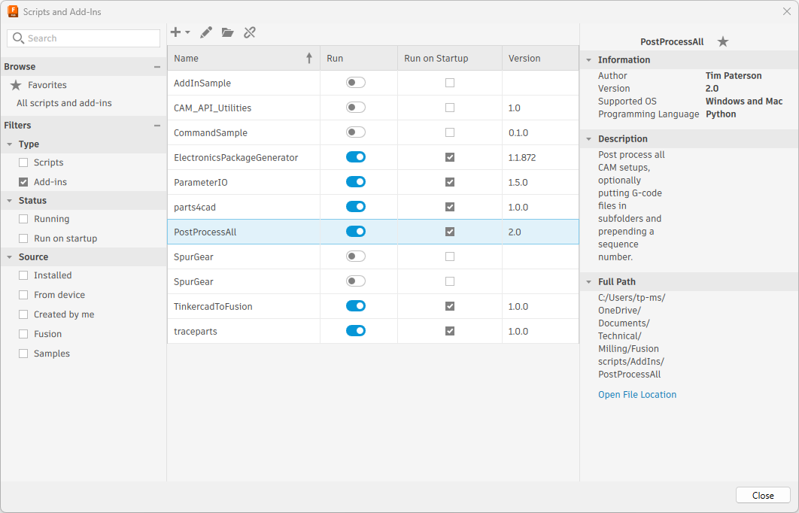Image resolution: width=799 pixels, height=513 pixels.
Task: Sort by the Name column arrow
Action: pos(308,58)
